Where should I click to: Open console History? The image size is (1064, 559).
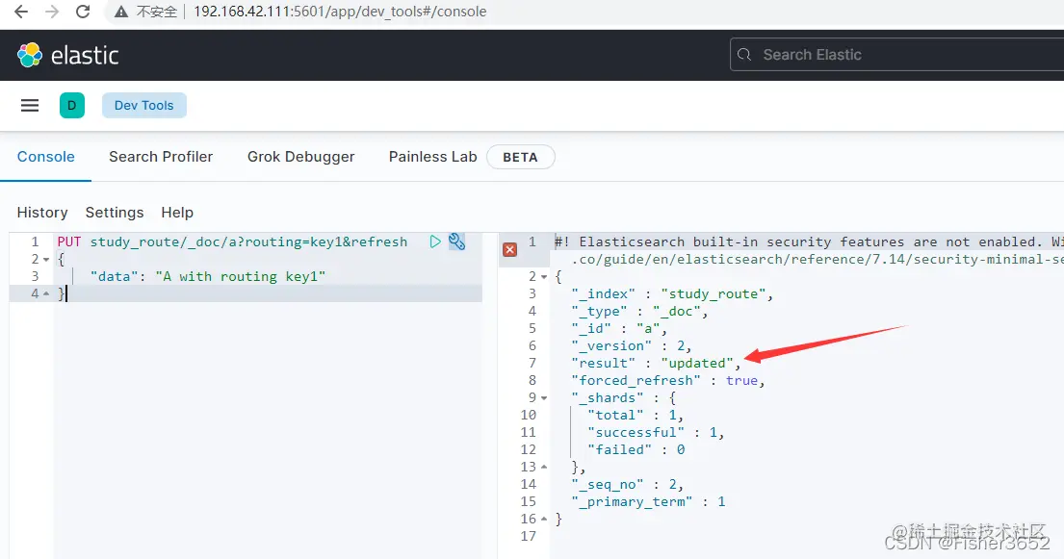[x=42, y=213]
